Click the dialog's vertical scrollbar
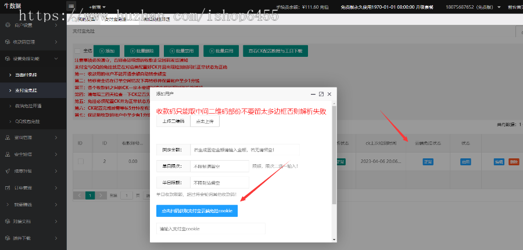The image size is (523, 250). click(x=334, y=174)
